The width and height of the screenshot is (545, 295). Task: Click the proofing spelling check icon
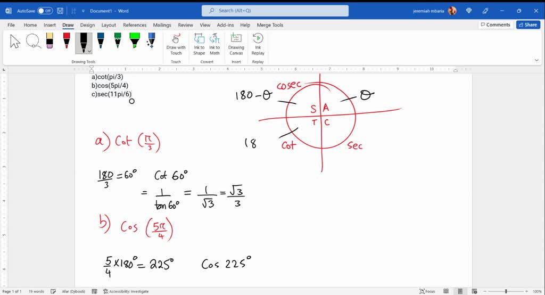click(x=53, y=291)
